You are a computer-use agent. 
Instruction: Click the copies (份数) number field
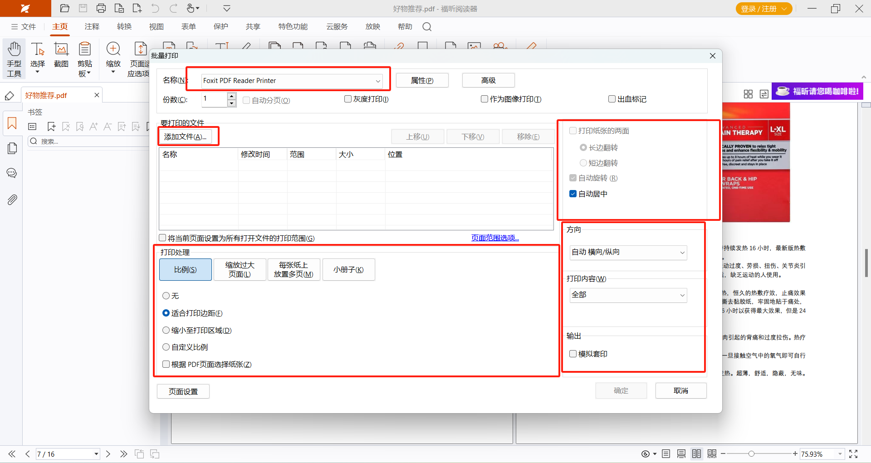pyautogui.click(x=214, y=99)
